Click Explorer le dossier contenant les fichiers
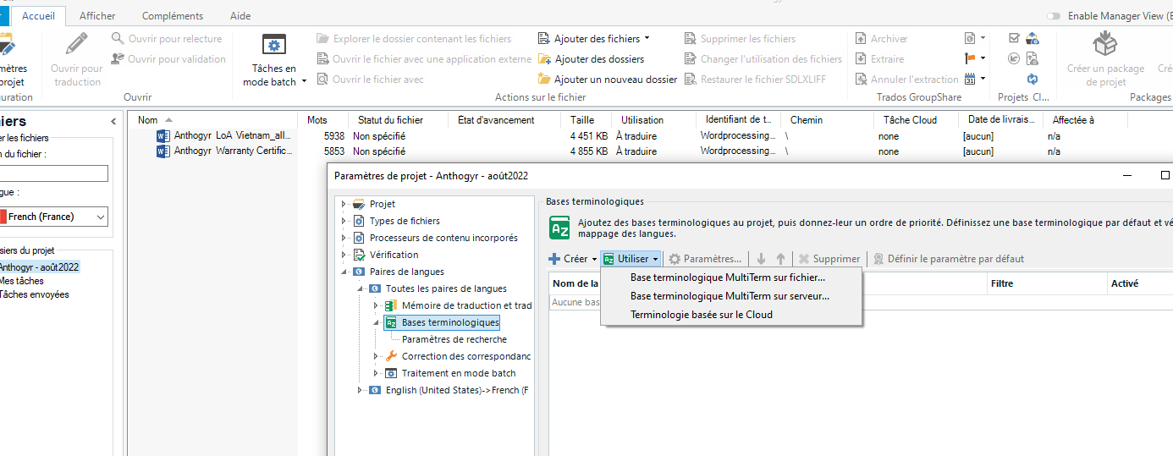1173x456 pixels. coord(415,39)
